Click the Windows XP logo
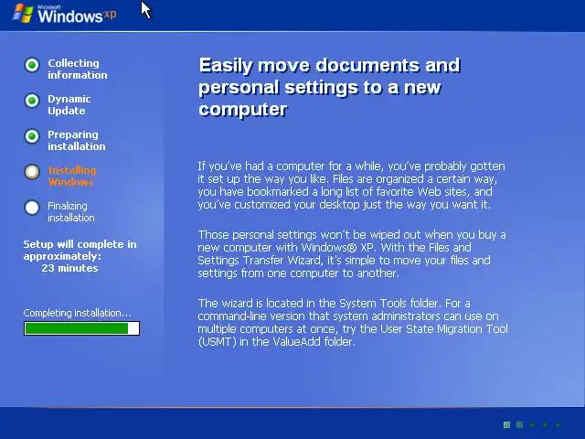 64,14
